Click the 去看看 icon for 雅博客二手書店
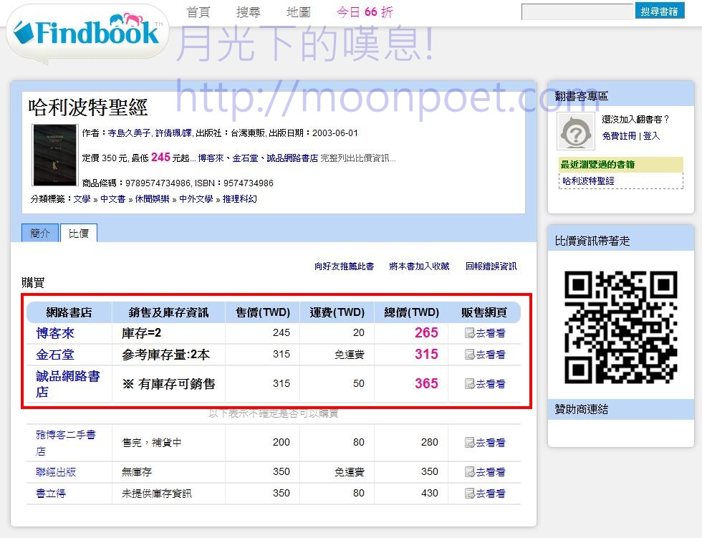The image size is (702, 538). 470,443
